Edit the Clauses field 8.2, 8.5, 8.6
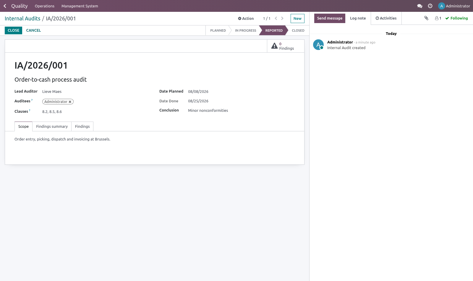The image size is (473, 281). (x=52, y=112)
